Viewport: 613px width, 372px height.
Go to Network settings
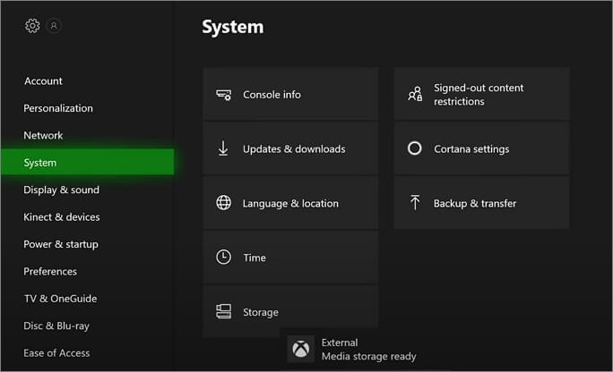[x=43, y=136]
